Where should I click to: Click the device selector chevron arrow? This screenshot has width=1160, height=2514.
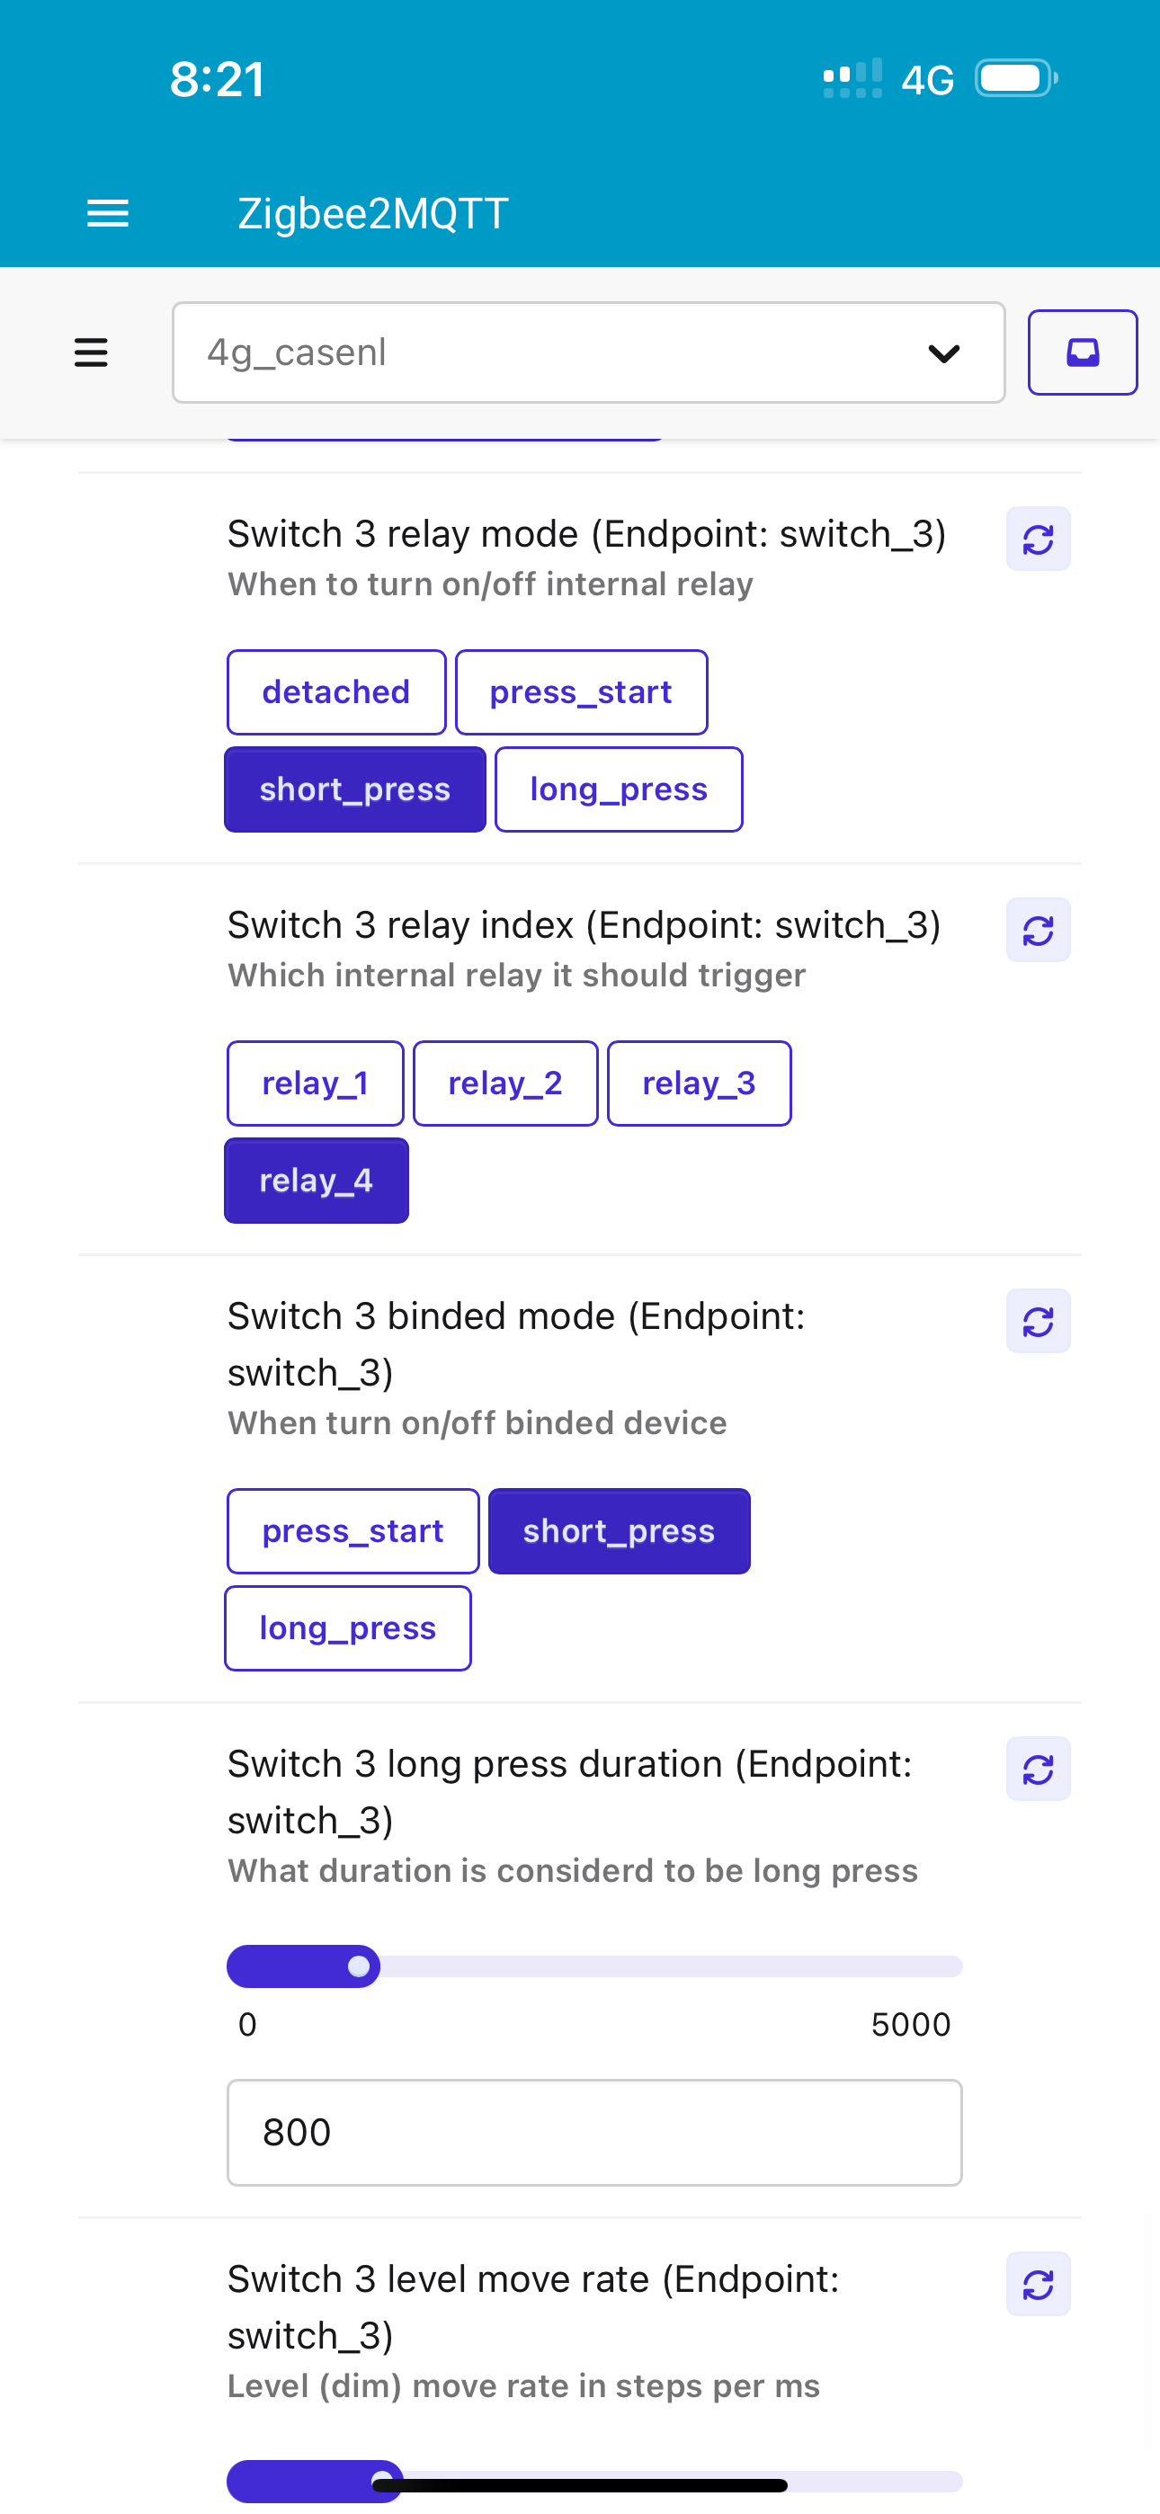(943, 352)
